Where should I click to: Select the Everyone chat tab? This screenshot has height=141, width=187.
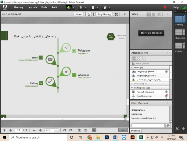click(136, 131)
